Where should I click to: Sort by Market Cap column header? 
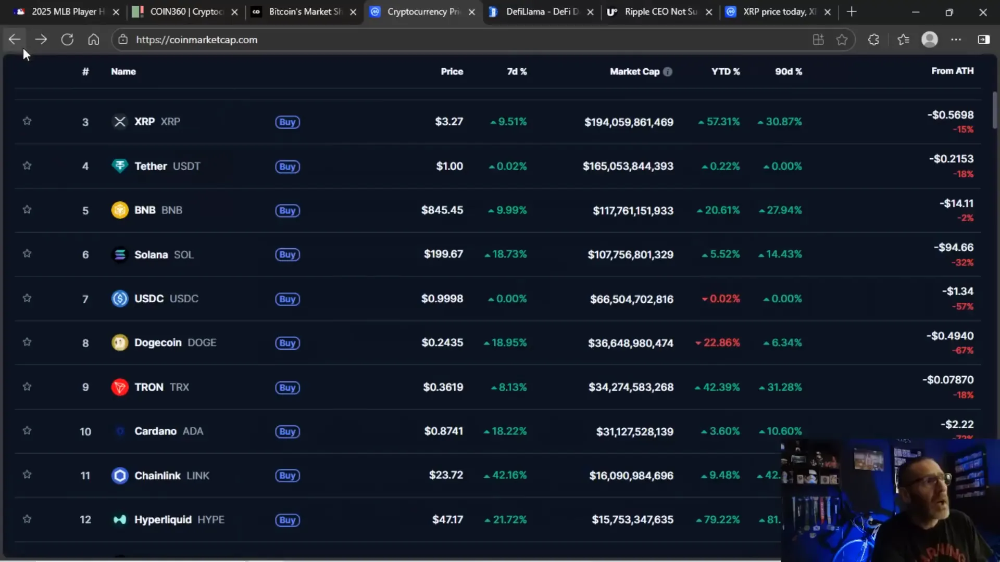634,72
